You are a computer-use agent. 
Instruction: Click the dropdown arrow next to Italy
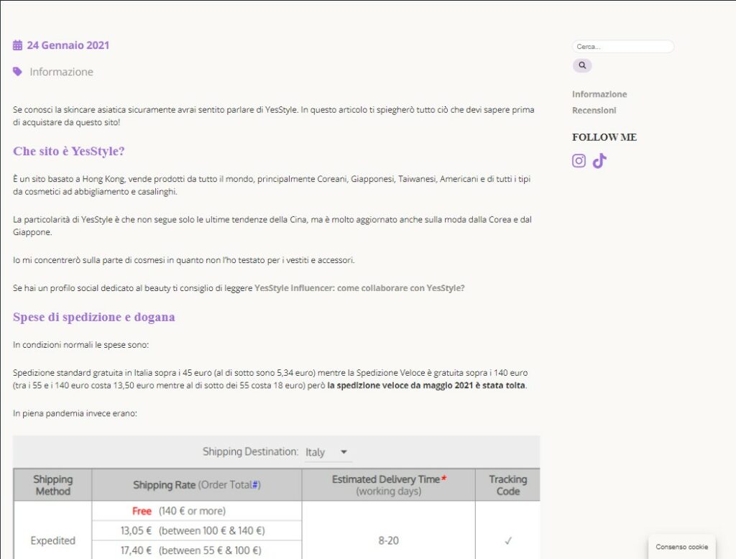point(344,452)
